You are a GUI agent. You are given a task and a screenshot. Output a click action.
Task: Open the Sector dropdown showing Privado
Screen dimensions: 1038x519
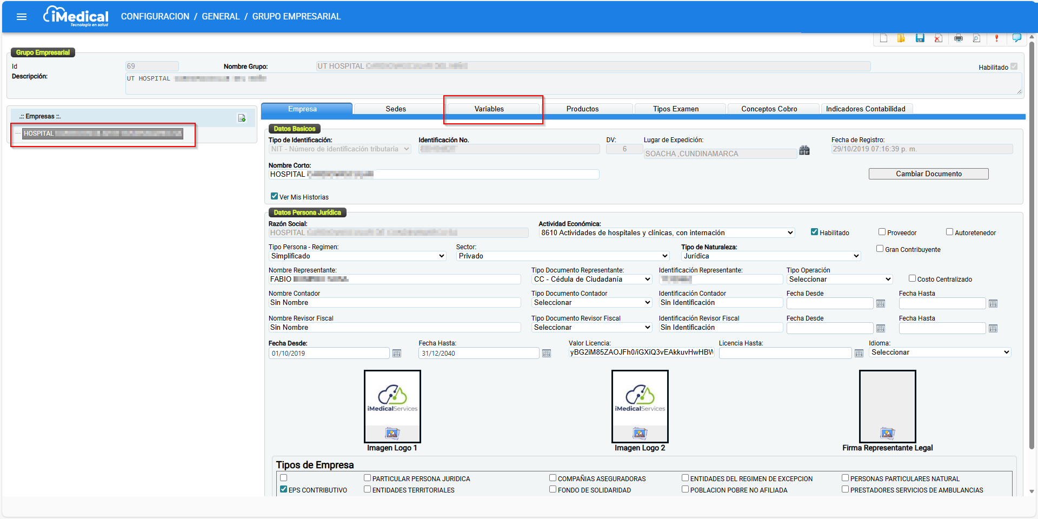(x=563, y=256)
